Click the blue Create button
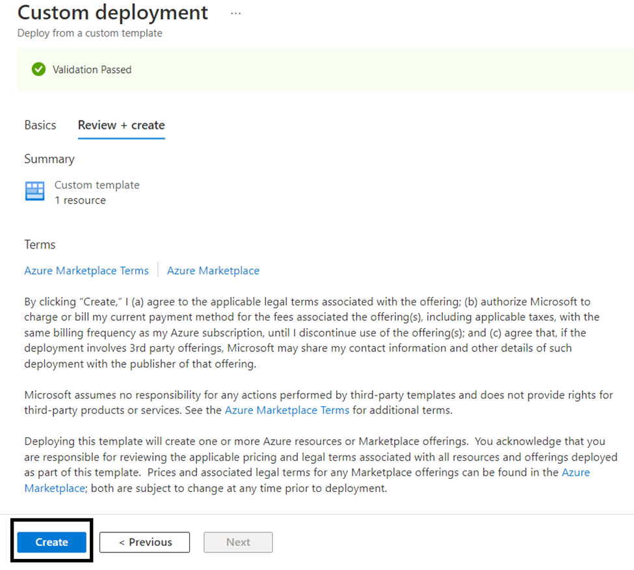Image resolution: width=634 pixels, height=570 pixels. [52, 542]
